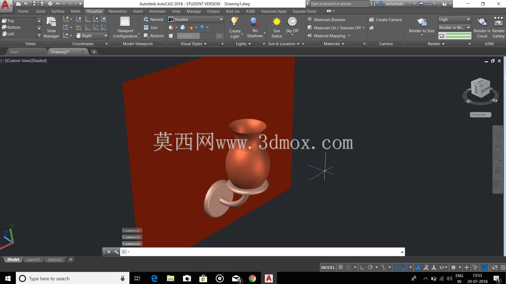Toggle grid display in status bar
The height and width of the screenshot is (284, 506).
click(341, 267)
